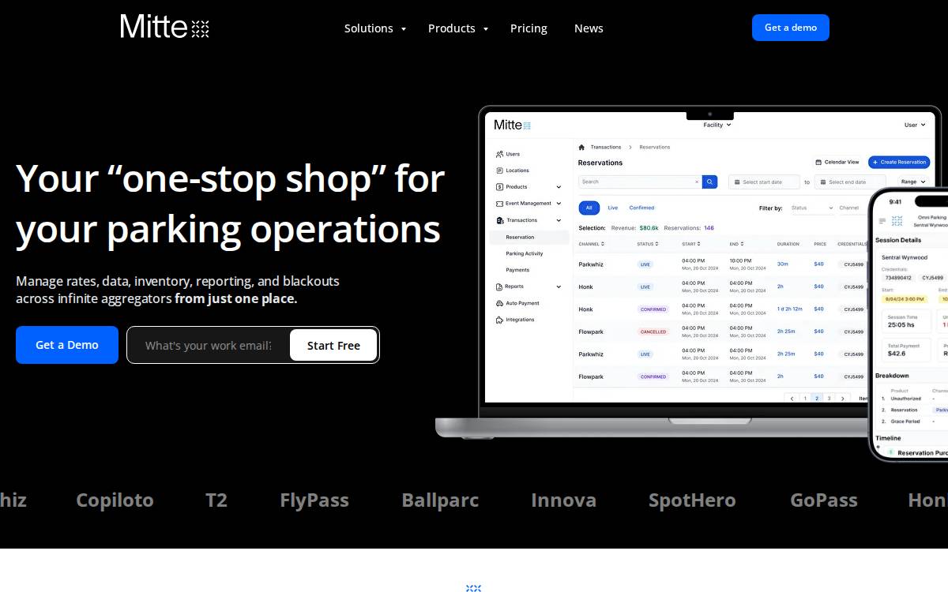Screen dimensions: 948x592
Task: Click the SpotHero partner name
Action: pos(692,500)
